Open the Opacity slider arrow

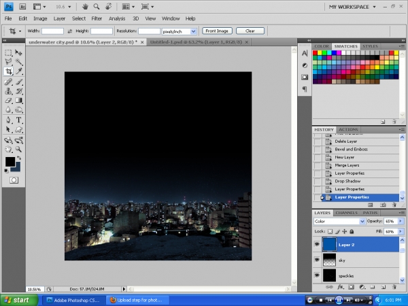pos(401,221)
